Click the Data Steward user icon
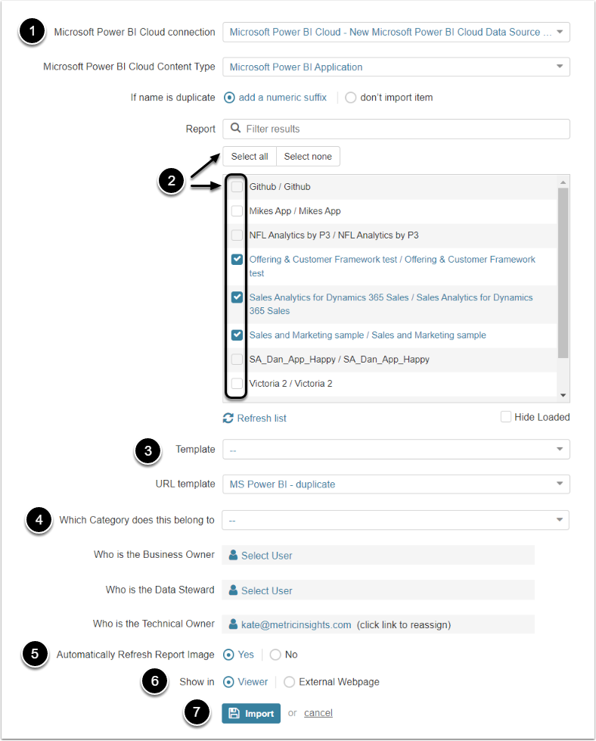Image resolution: width=596 pixels, height=741 pixels. (x=234, y=590)
